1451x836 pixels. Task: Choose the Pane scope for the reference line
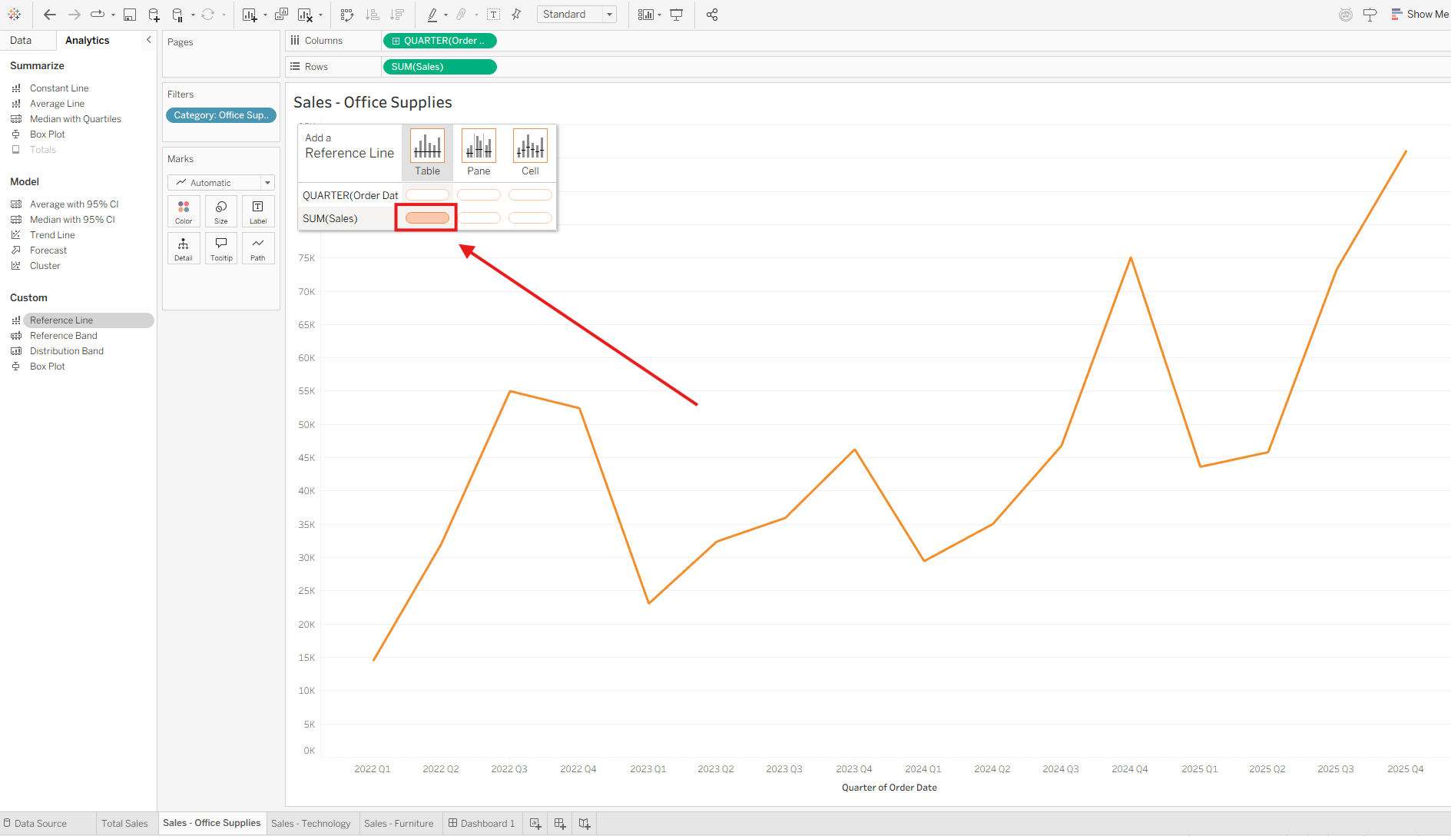pos(479,153)
